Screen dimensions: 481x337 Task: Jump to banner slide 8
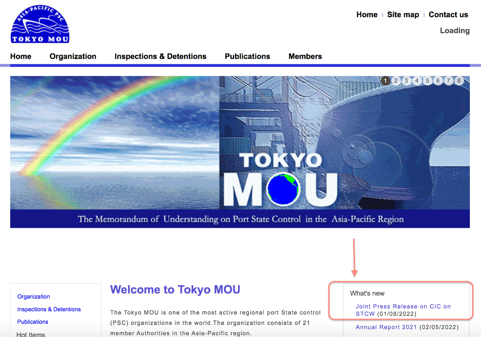point(459,81)
